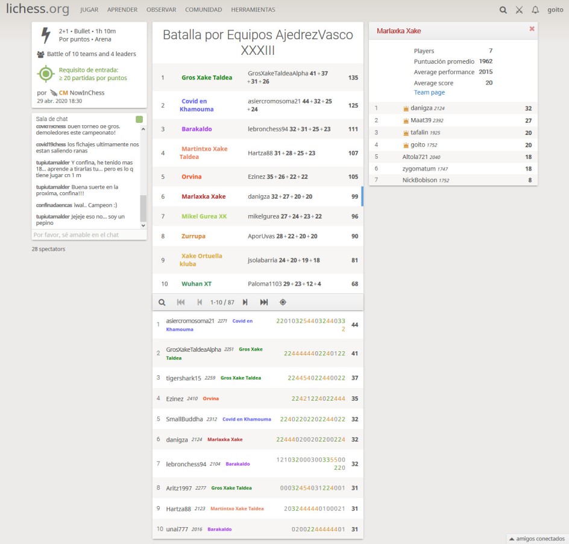Click the locate-me target icon in pager
Screen dimensions: 569x544
(283, 302)
